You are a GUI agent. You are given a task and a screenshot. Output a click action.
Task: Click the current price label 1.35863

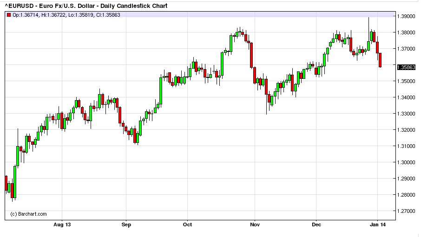pyautogui.click(x=406, y=67)
